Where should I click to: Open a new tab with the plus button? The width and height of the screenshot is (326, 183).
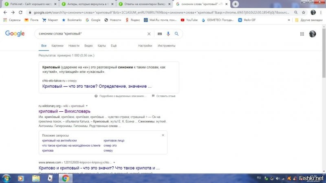point(236,4)
